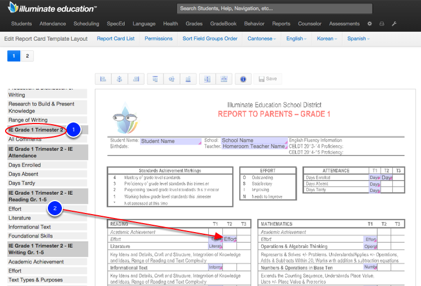This screenshot has width=421, height=286.
Task: Select Research to Build & Present Knowledge field
Action: pyautogui.click(x=47, y=107)
